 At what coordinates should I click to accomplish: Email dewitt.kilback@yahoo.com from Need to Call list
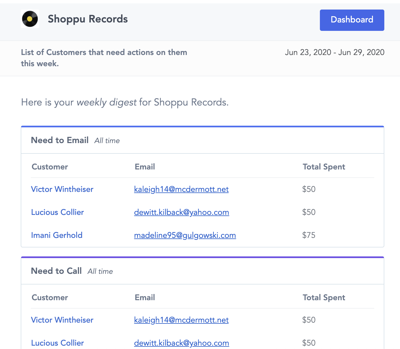tap(182, 343)
